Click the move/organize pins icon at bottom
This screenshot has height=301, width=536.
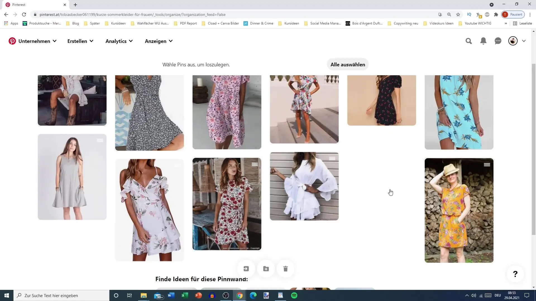point(246,269)
